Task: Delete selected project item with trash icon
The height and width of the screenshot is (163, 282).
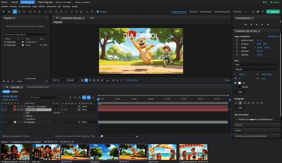Action: pyautogui.click(x=47, y=81)
